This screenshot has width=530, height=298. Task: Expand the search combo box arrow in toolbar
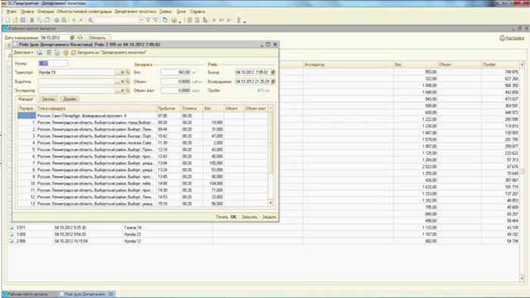(142, 20)
